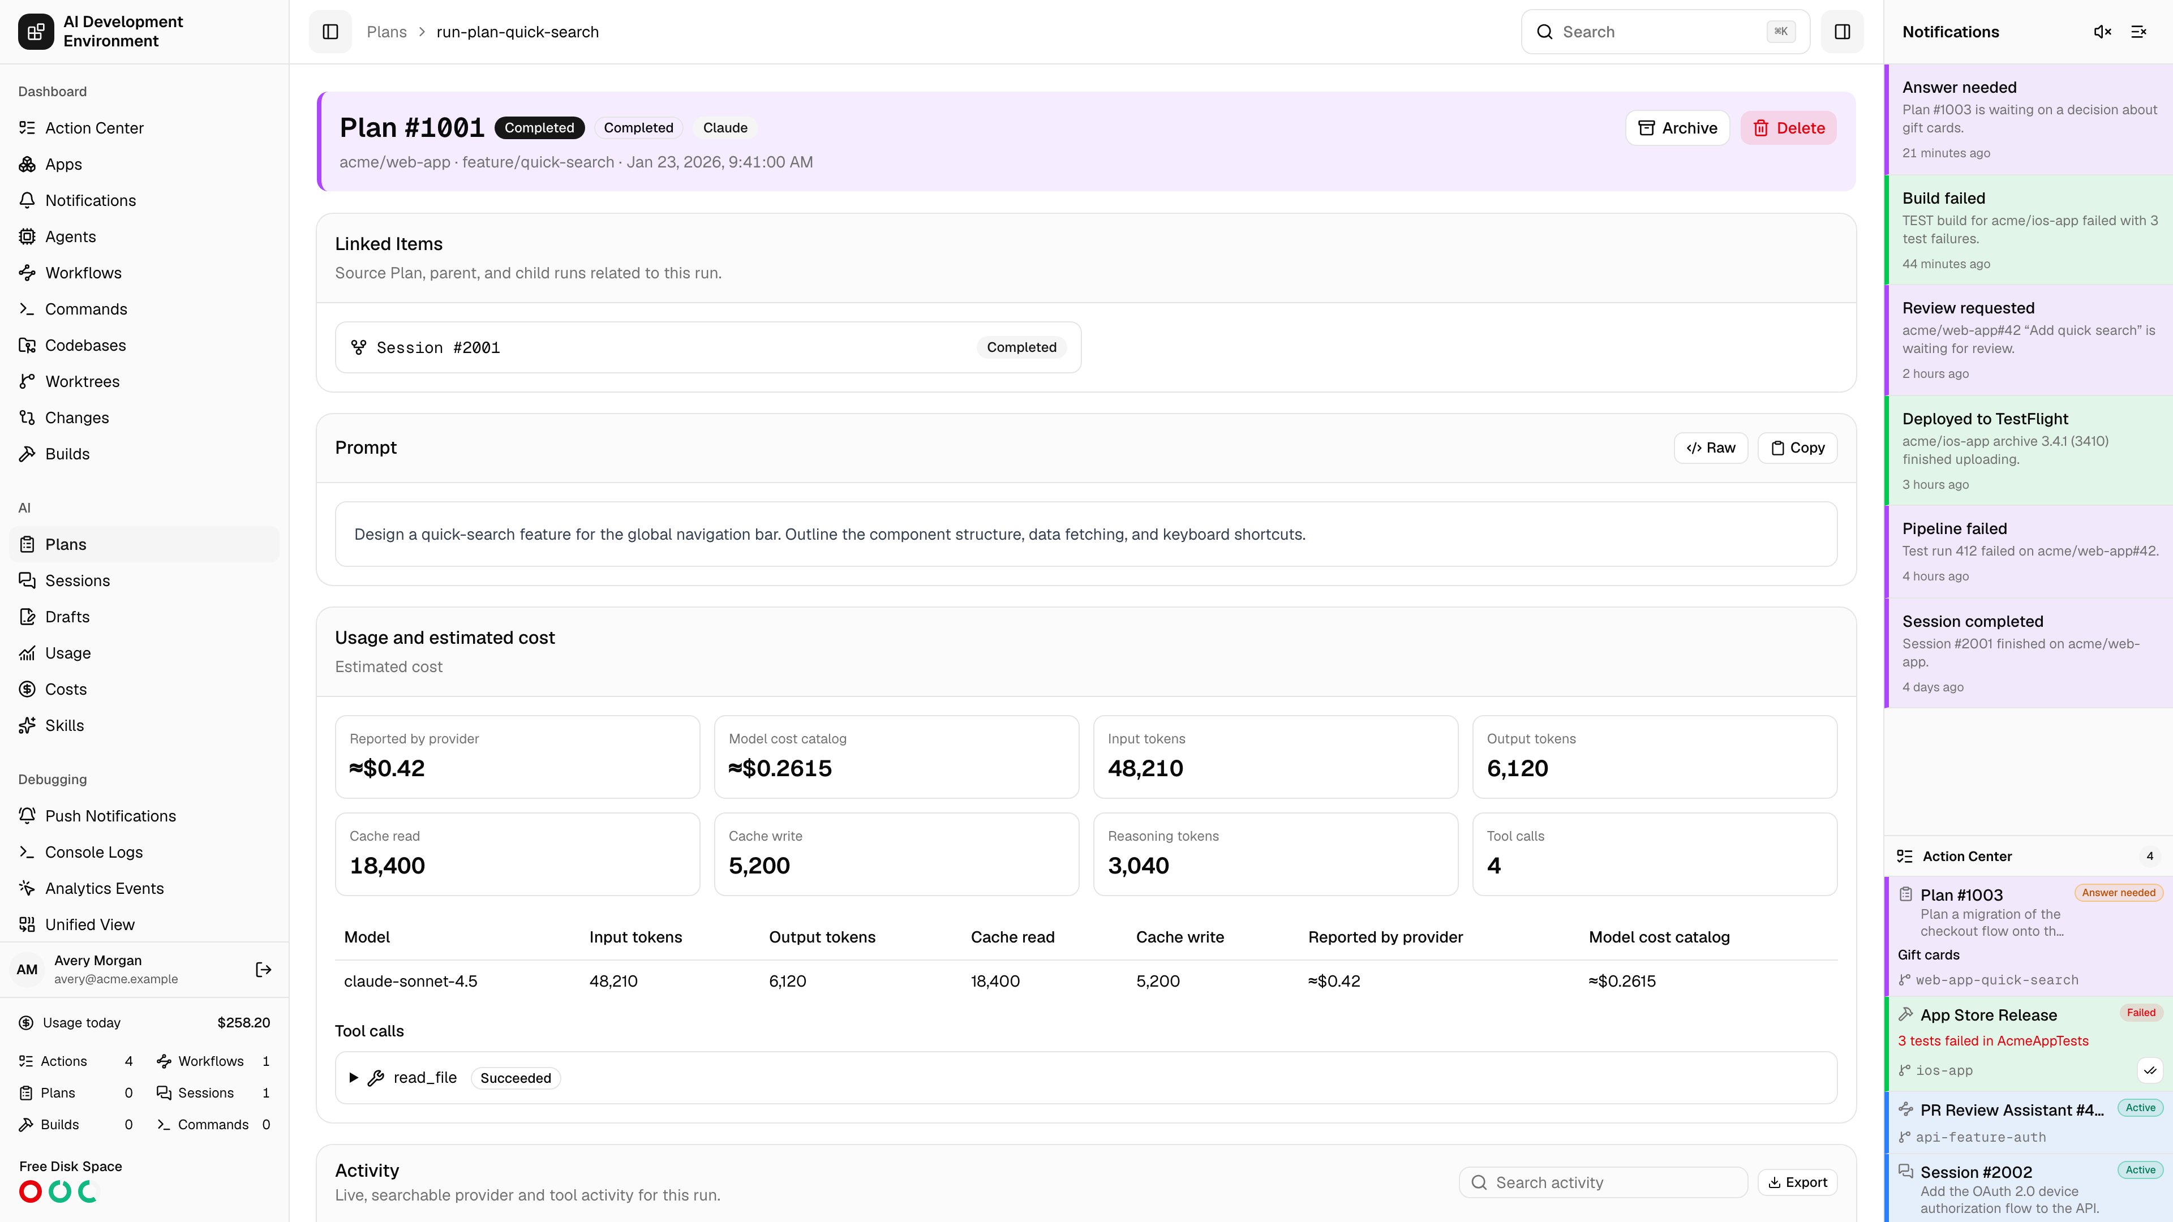Click the Drafts icon in sidebar
This screenshot has width=2173, height=1222.
pos(27,617)
